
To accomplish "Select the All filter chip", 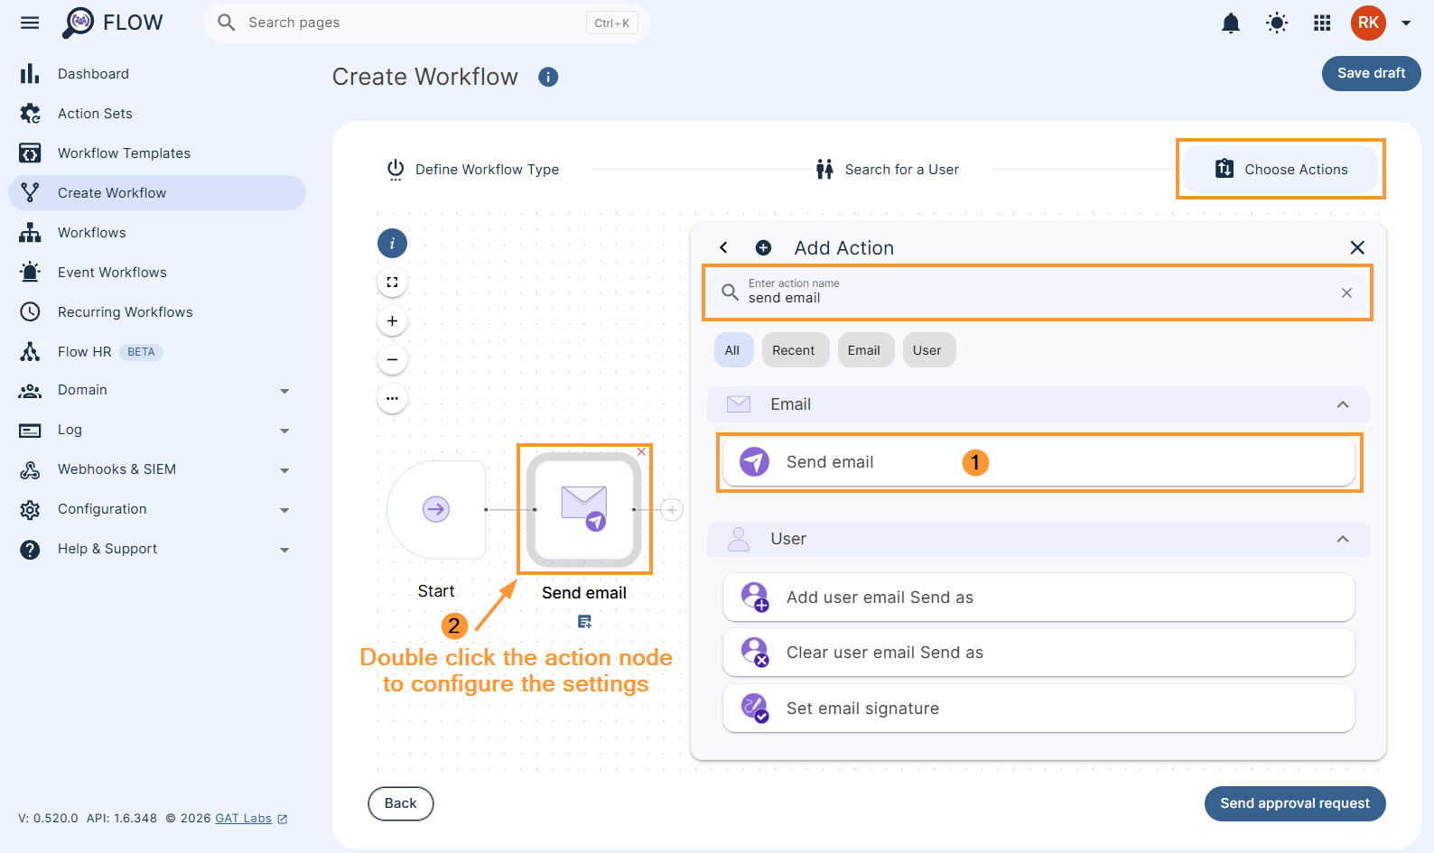I will 732,350.
